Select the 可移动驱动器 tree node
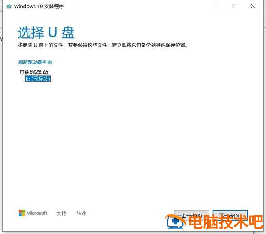Image resolution: width=266 pixels, height=234 pixels. point(34,72)
